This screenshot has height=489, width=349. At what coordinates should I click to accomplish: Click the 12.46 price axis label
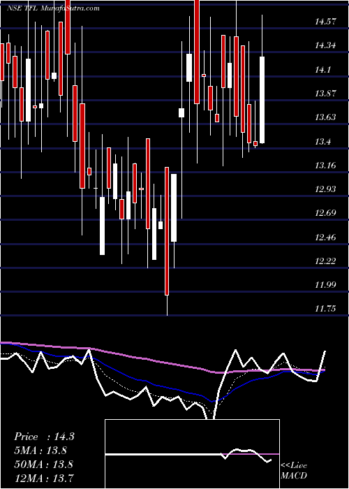[325, 238]
